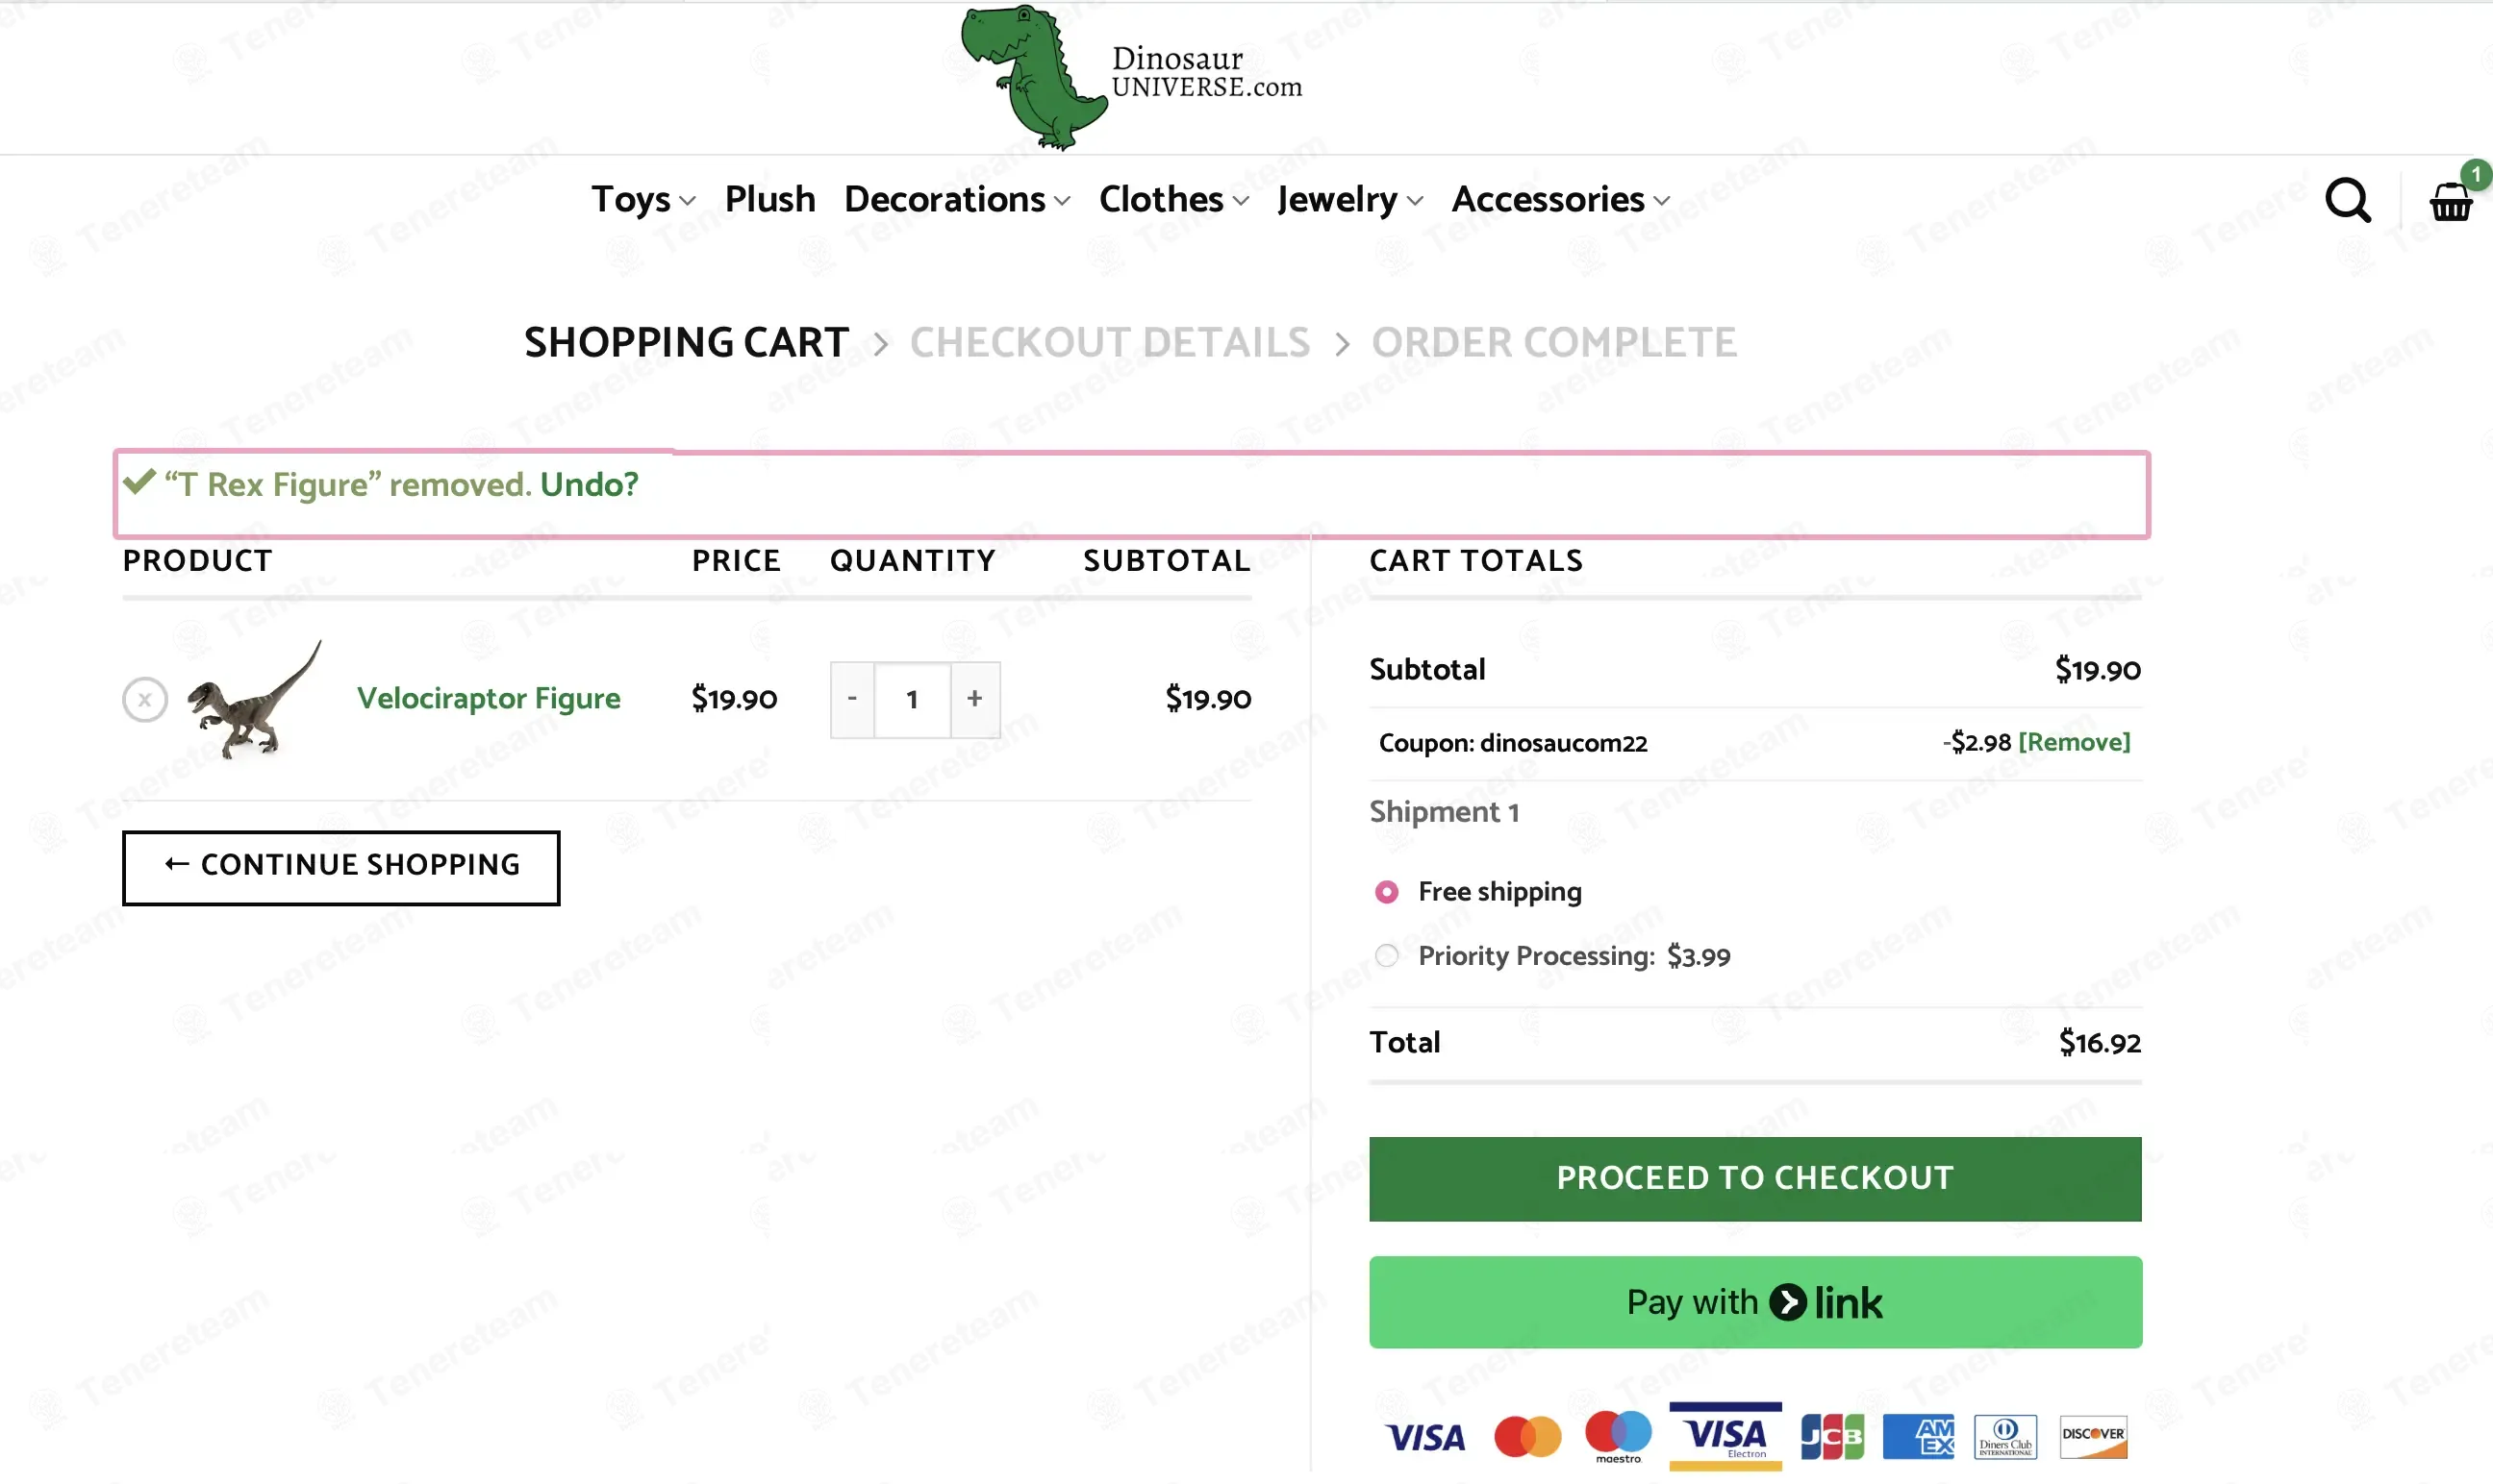This screenshot has height=1484, width=2493.
Task: Open the Velociraptor Figure thumbnail image
Action: coord(255,699)
